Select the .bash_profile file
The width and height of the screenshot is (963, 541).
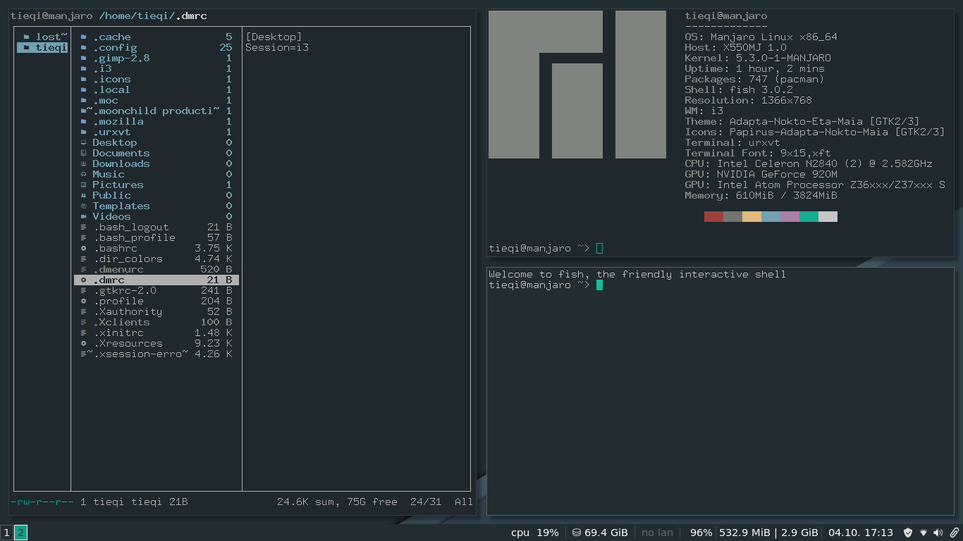pos(157,238)
